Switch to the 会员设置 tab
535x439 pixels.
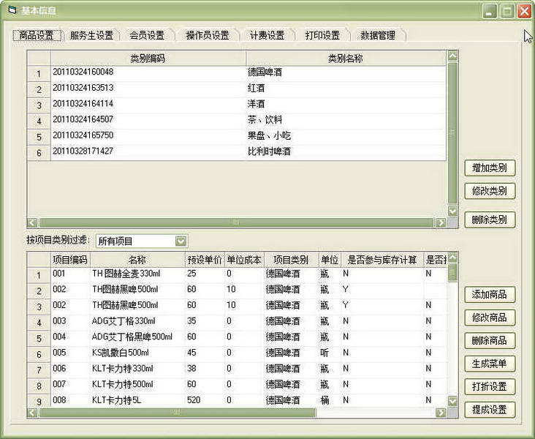(147, 35)
